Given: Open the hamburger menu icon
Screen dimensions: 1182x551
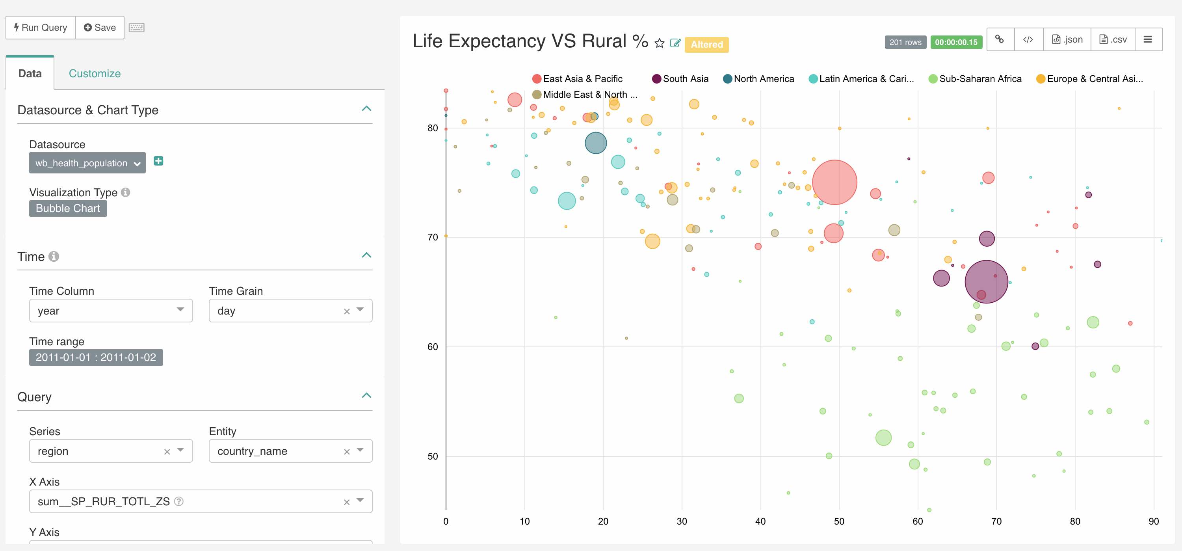Looking at the screenshot, I should (x=1148, y=39).
